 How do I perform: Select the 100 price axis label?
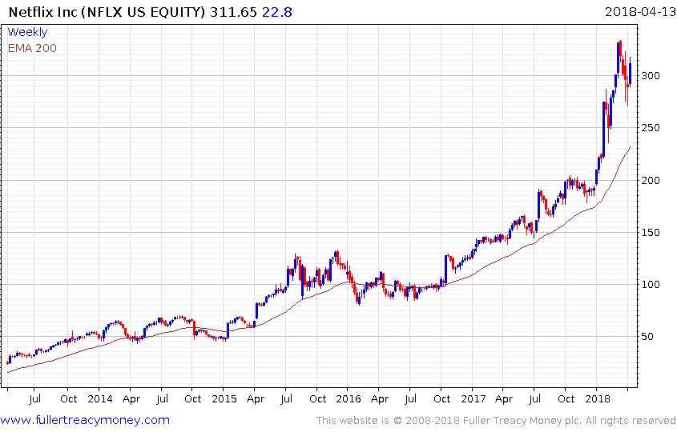click(x=651, y=285)
